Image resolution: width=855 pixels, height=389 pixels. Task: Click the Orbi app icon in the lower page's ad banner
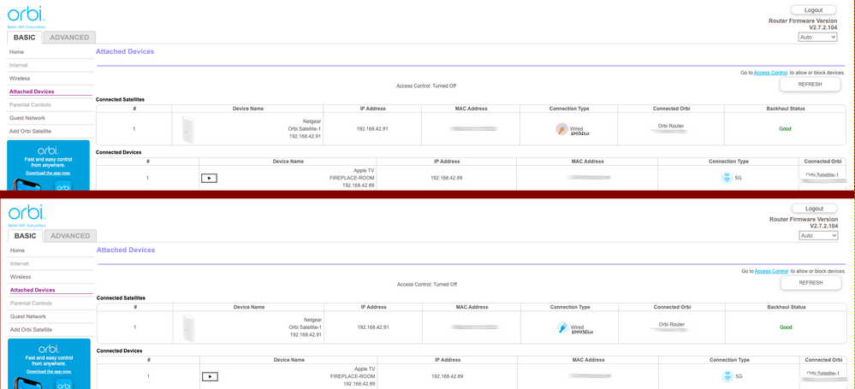pos(64,384)
